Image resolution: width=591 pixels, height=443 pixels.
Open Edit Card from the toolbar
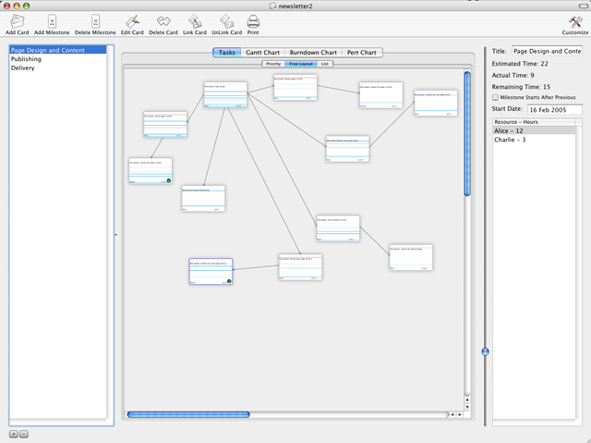tap(132, 20)
